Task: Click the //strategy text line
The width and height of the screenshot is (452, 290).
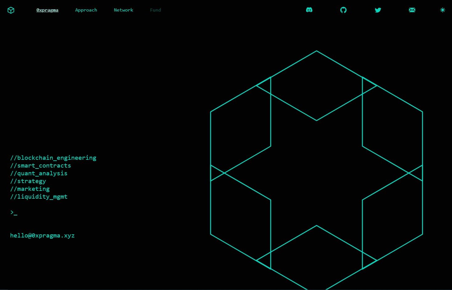Action: pos(28,181)
